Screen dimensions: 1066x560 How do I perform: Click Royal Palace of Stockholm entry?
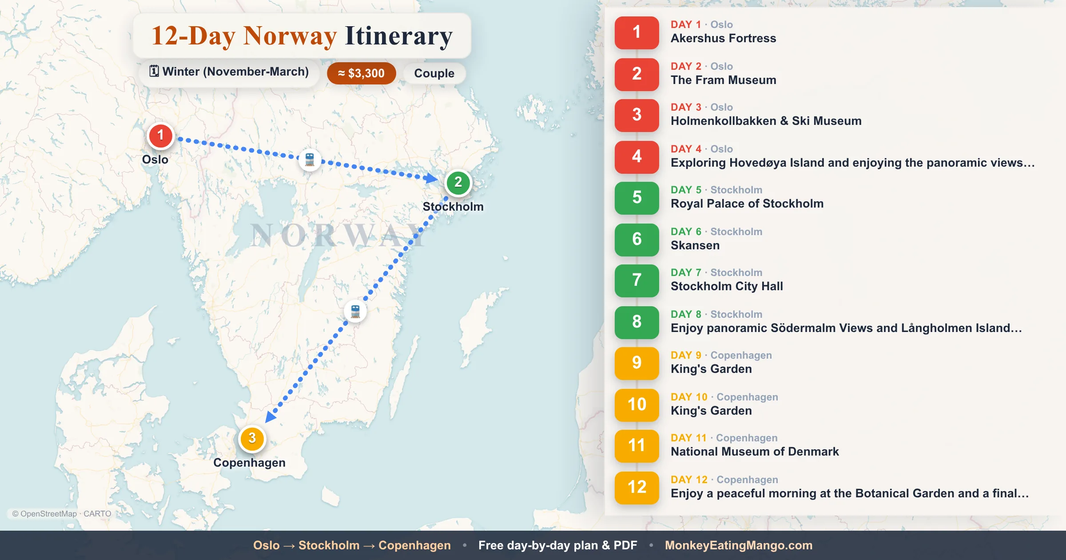tap(747, 204)
